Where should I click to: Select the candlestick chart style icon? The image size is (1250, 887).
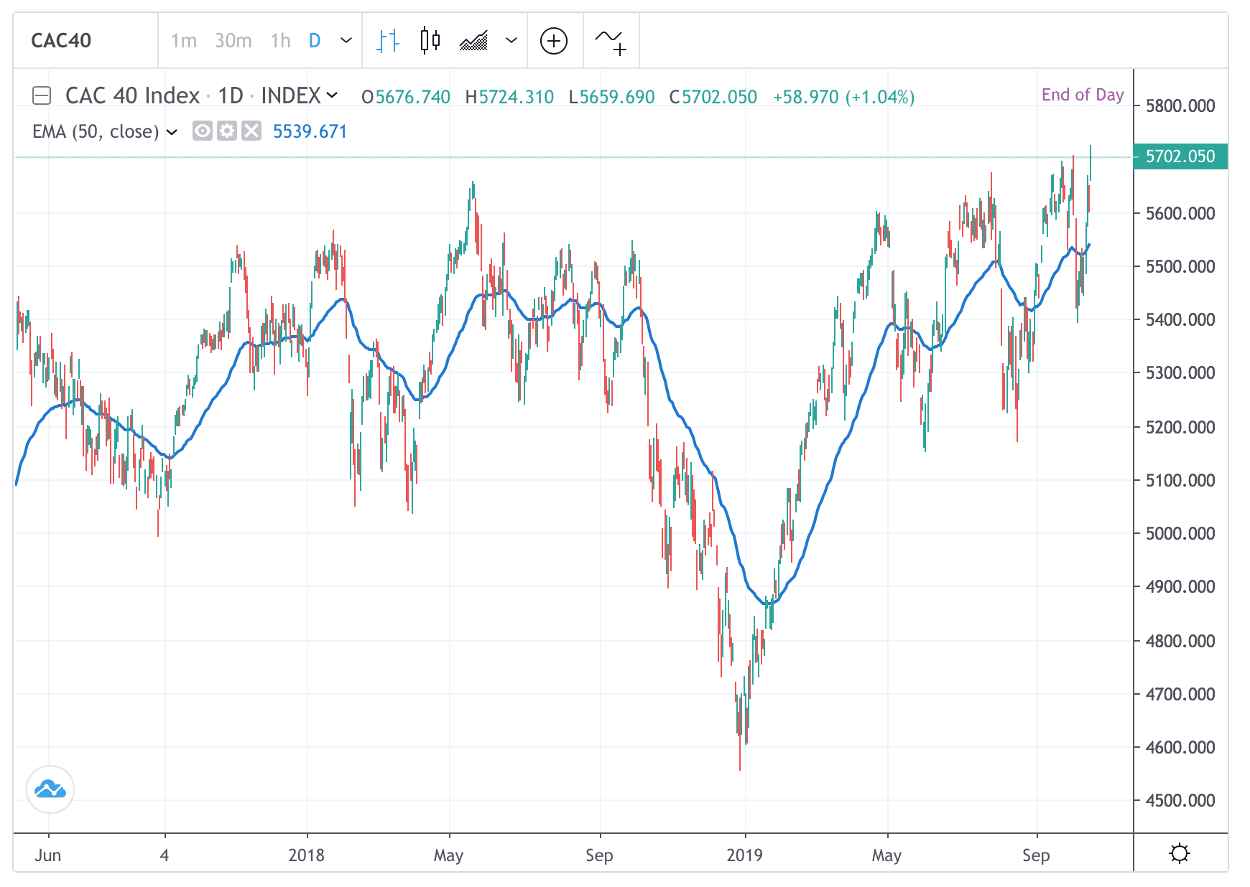pyautogui.click(x=430, y=41)
